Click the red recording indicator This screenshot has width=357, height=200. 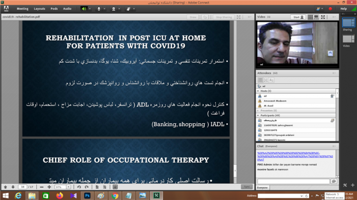click(330, 9)
